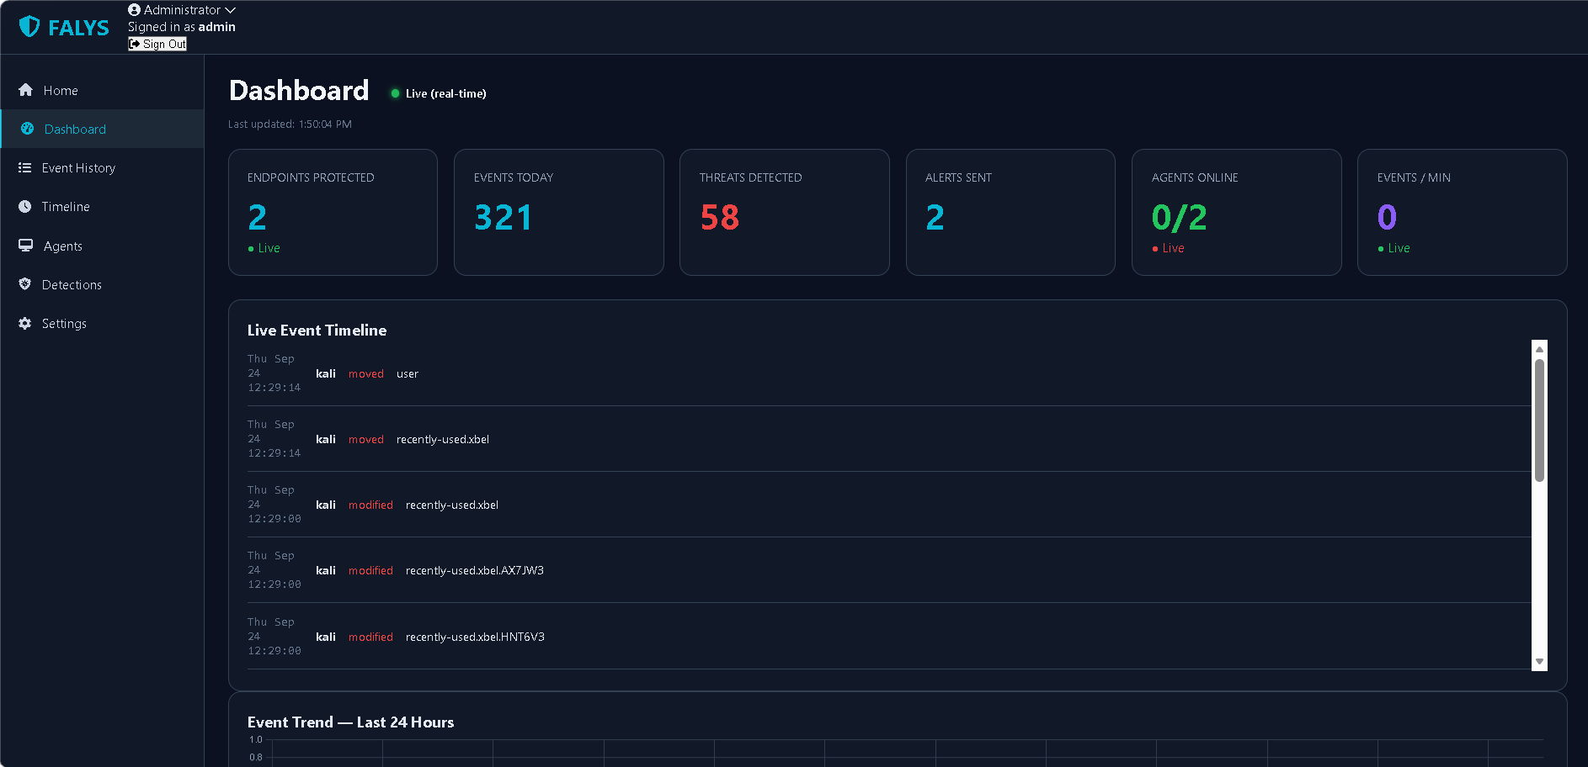
Task: Click the green Live real-time status dot
Action: pos(395,93)
